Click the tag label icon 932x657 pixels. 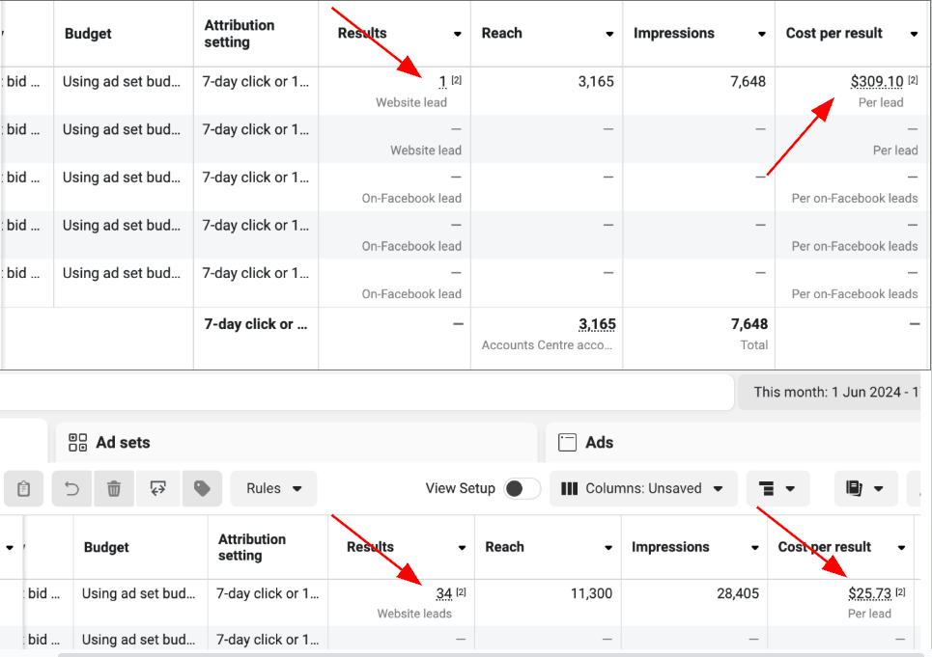click(x=202, y=489)
